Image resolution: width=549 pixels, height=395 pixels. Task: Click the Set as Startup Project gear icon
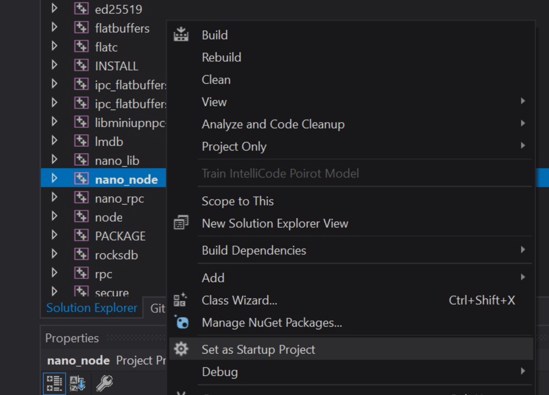(x=181, y=349)
